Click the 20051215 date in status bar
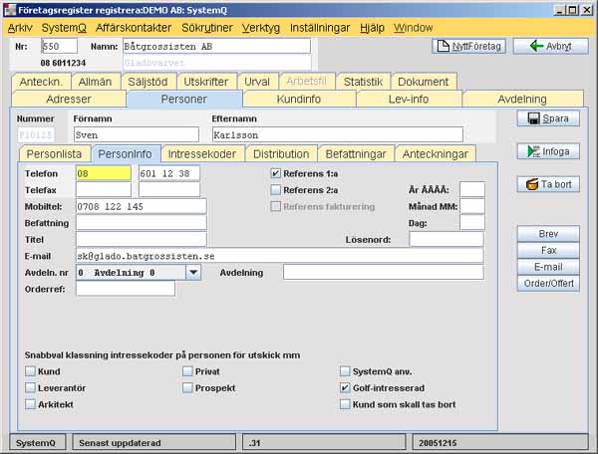The image size is (598, 454). [438, 443]
